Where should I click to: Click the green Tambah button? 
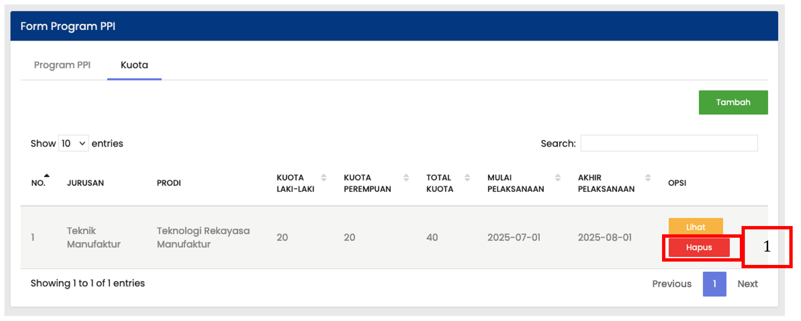coord(733,102)
